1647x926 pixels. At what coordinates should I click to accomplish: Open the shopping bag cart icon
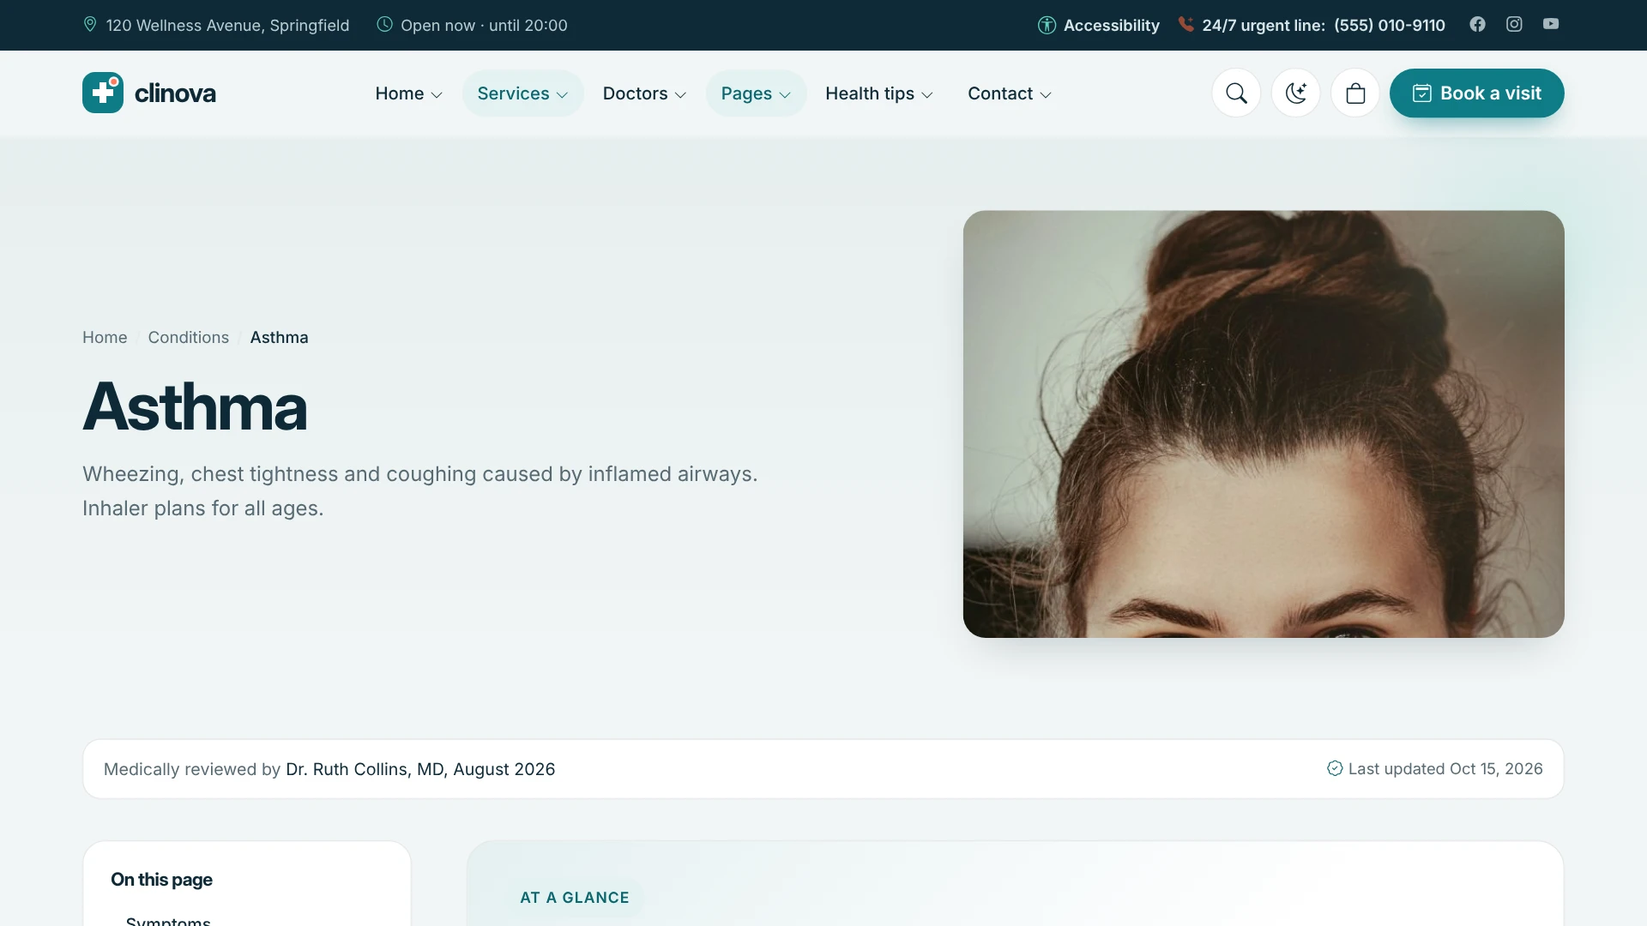point(1355,93)
